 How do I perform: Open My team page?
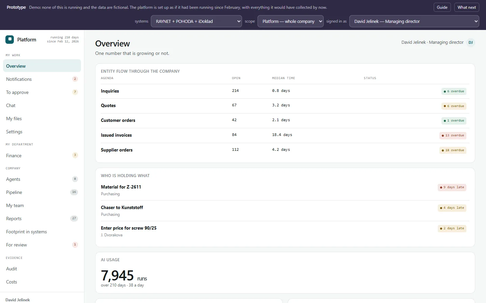(42, 205)
